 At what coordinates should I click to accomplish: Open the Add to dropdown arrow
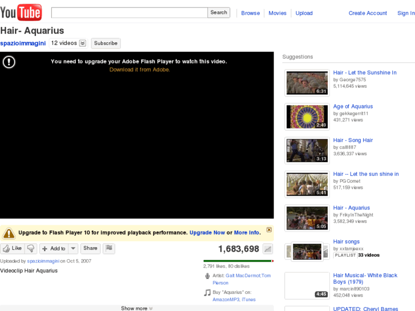pyautogui.click(x=73, y=248)
